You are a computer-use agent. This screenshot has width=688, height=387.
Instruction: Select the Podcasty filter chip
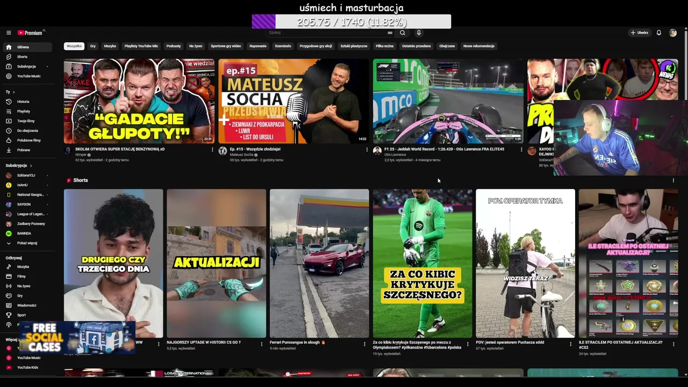click(x=174, y=46)
